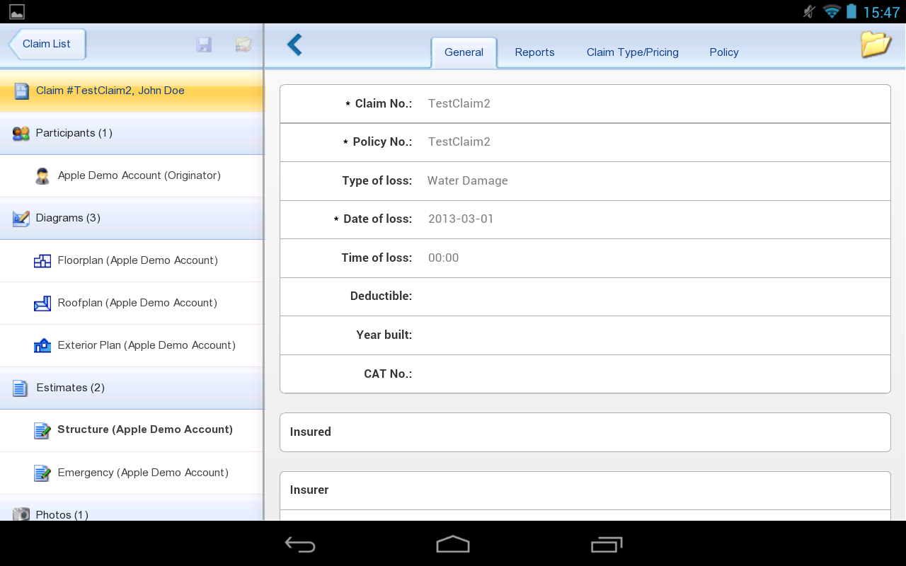Viewport: 906px width, 566px height.
Task: Select the Roofplan diagram icon
Action: 42,303
